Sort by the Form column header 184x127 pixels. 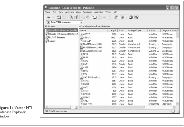[122, 30]
